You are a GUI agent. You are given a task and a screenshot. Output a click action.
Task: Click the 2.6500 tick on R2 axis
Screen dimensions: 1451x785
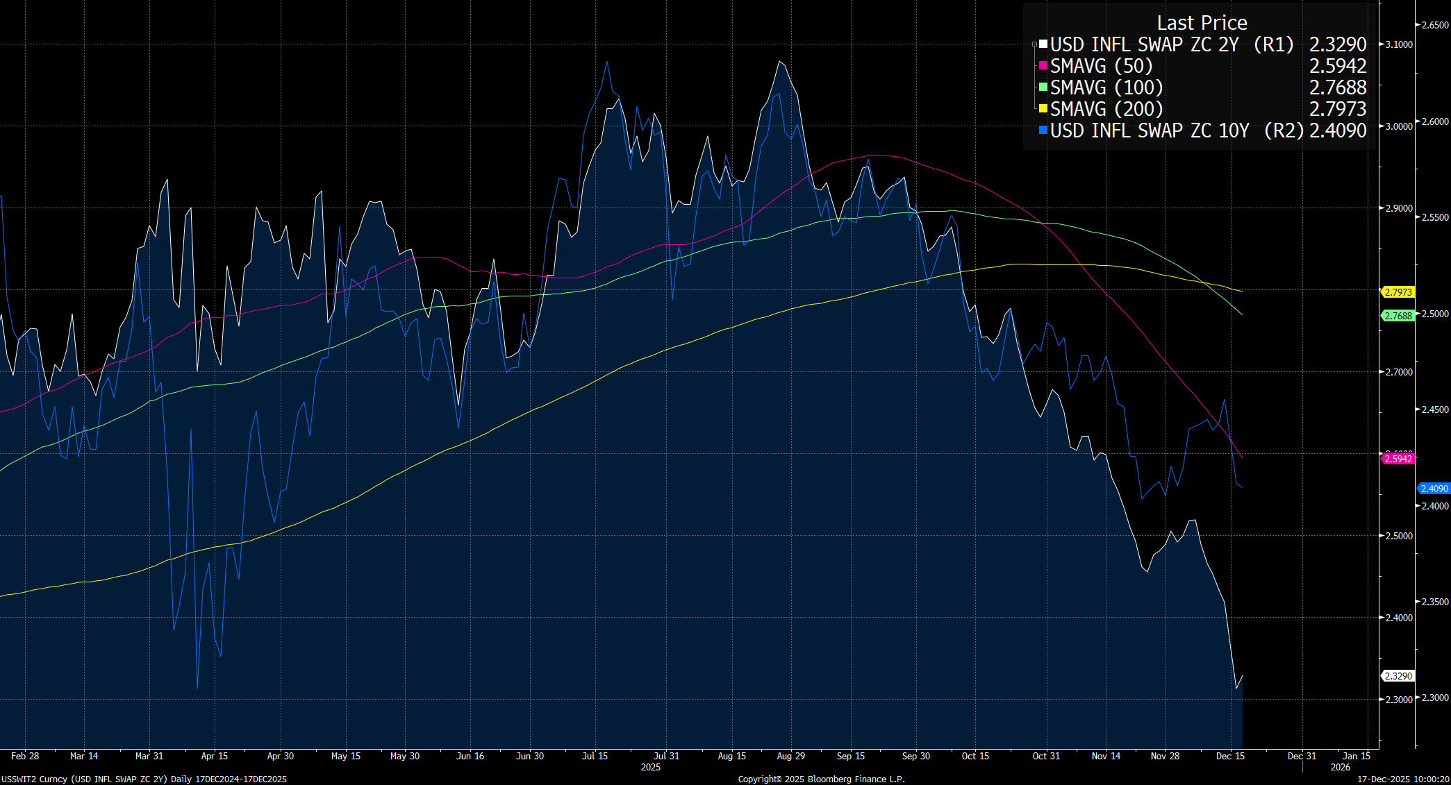[x=1434, y=25]
